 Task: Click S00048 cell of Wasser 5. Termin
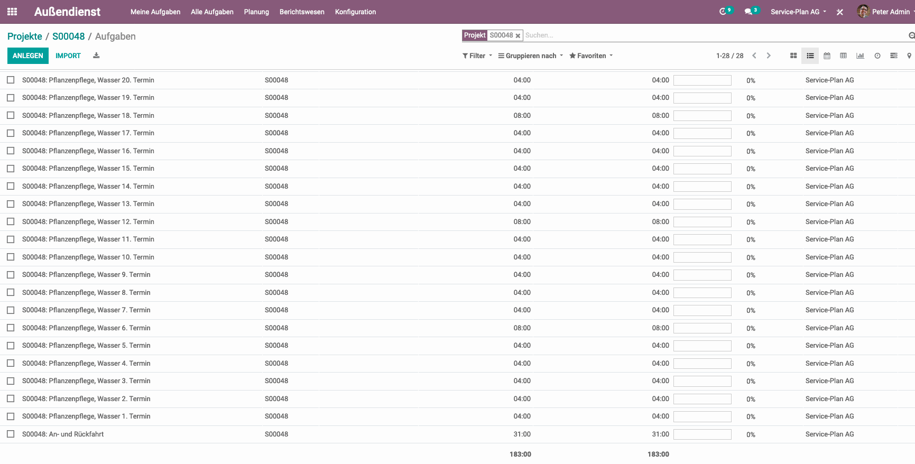276,345
